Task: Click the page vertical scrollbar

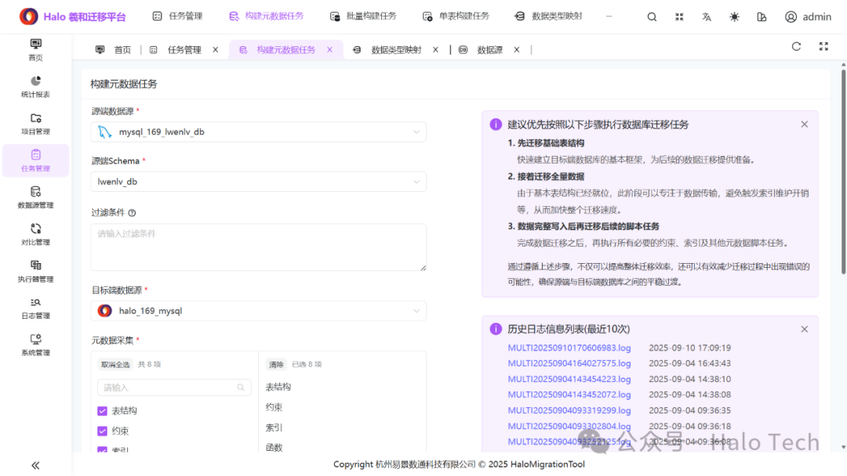Action: point(843,171)
